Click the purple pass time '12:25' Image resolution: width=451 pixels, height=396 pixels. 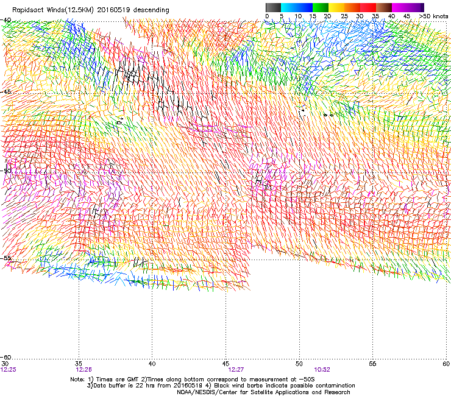tap(9, 370)
